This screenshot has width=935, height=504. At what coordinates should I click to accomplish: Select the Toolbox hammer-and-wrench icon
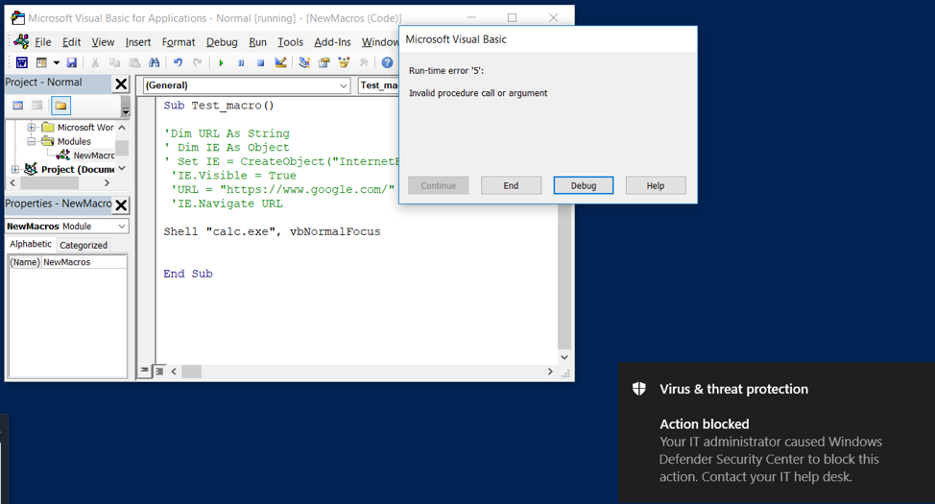(363, 62)
